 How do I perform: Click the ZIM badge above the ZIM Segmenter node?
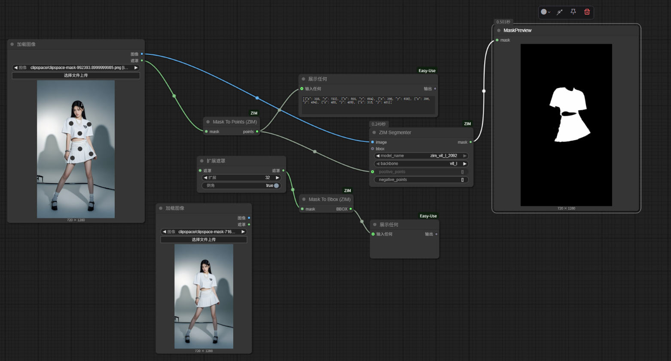click(x=467, y=124)
